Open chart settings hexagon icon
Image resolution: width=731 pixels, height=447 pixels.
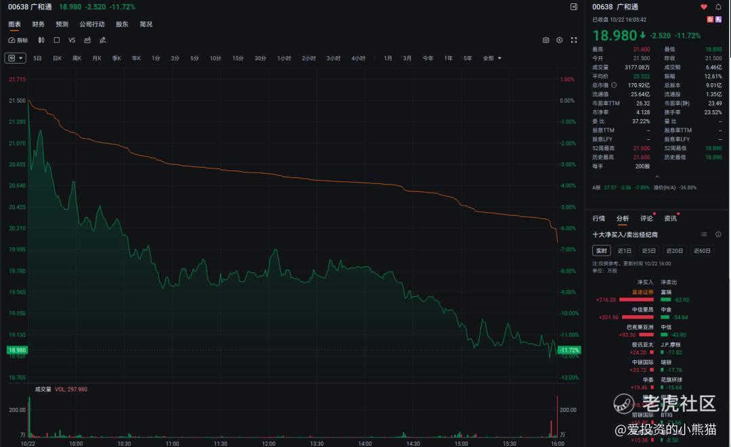coord(560,40)
